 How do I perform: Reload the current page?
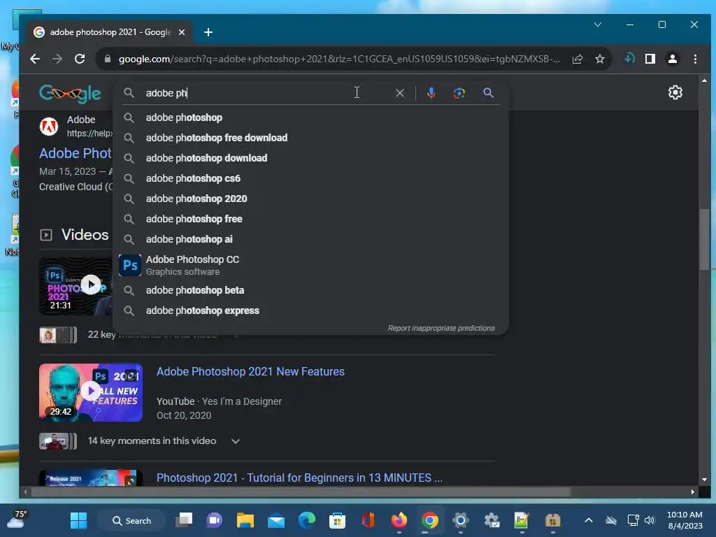click(80, 59)
